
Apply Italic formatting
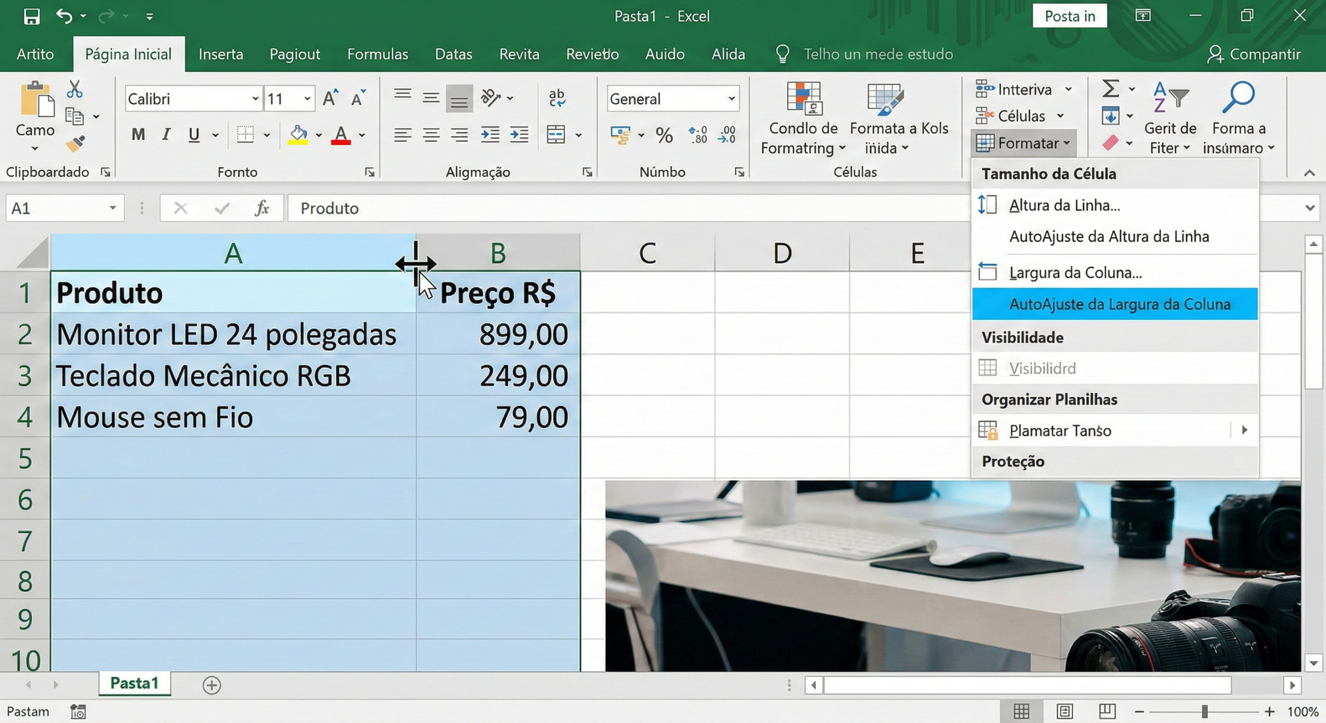point(166,135)
